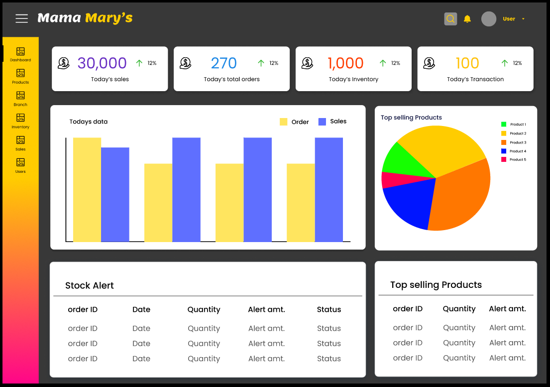Click the user avatar circle
The image size is (550, 387).
tap(489, 19)
